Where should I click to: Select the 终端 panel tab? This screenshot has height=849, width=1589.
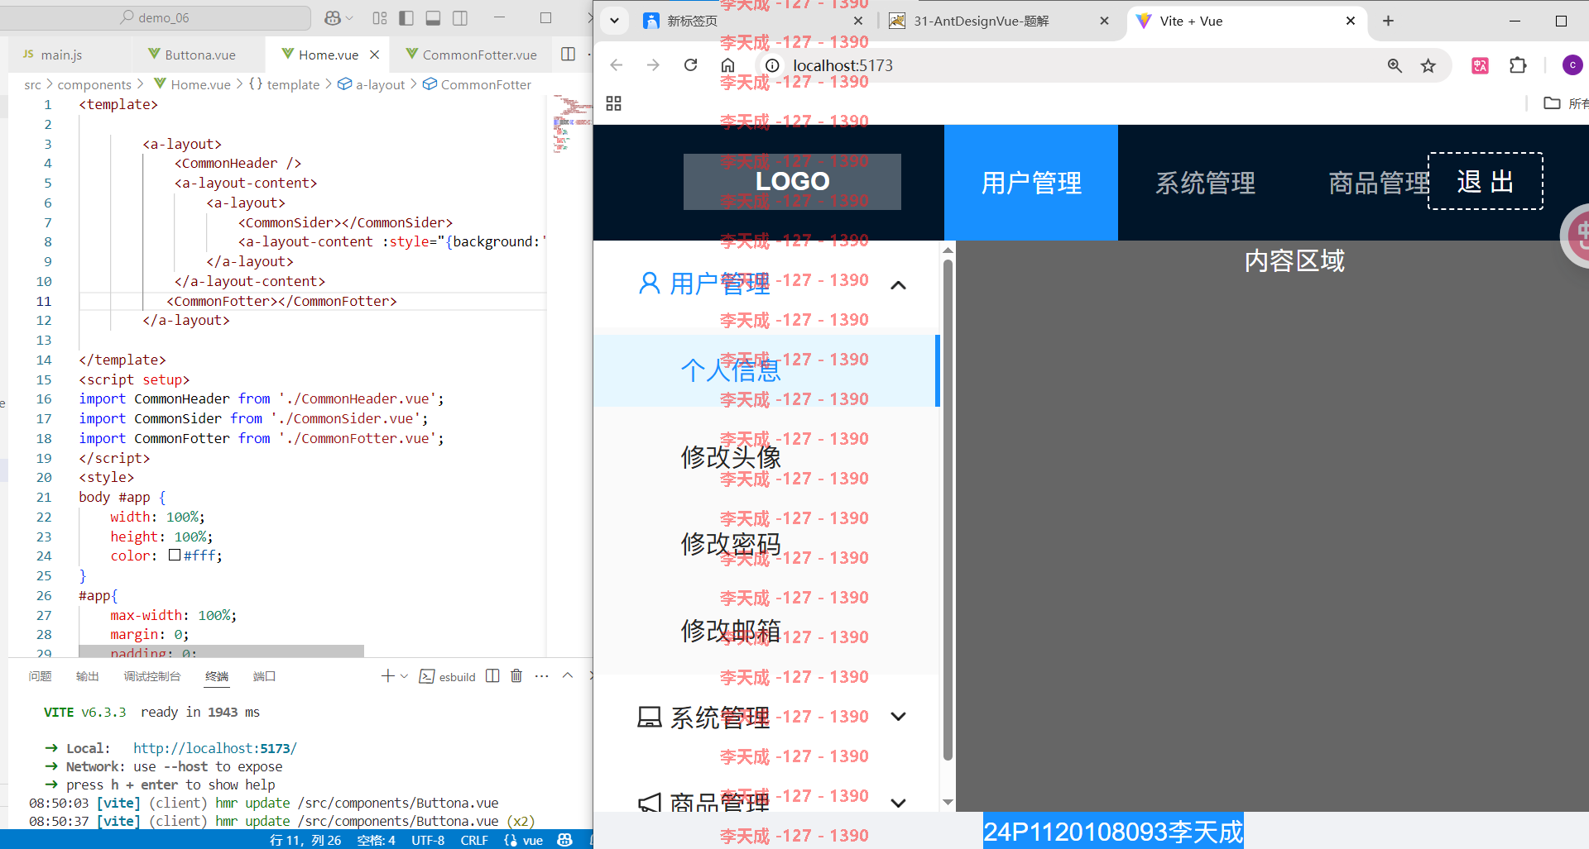pyautogui.click(x=217, y=676)
